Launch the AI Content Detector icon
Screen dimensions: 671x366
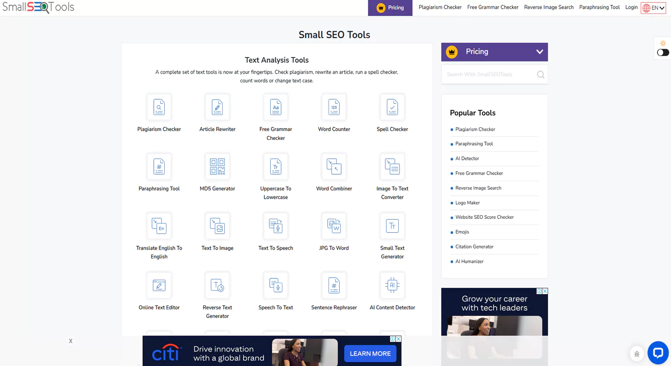(x=392, y=285)
